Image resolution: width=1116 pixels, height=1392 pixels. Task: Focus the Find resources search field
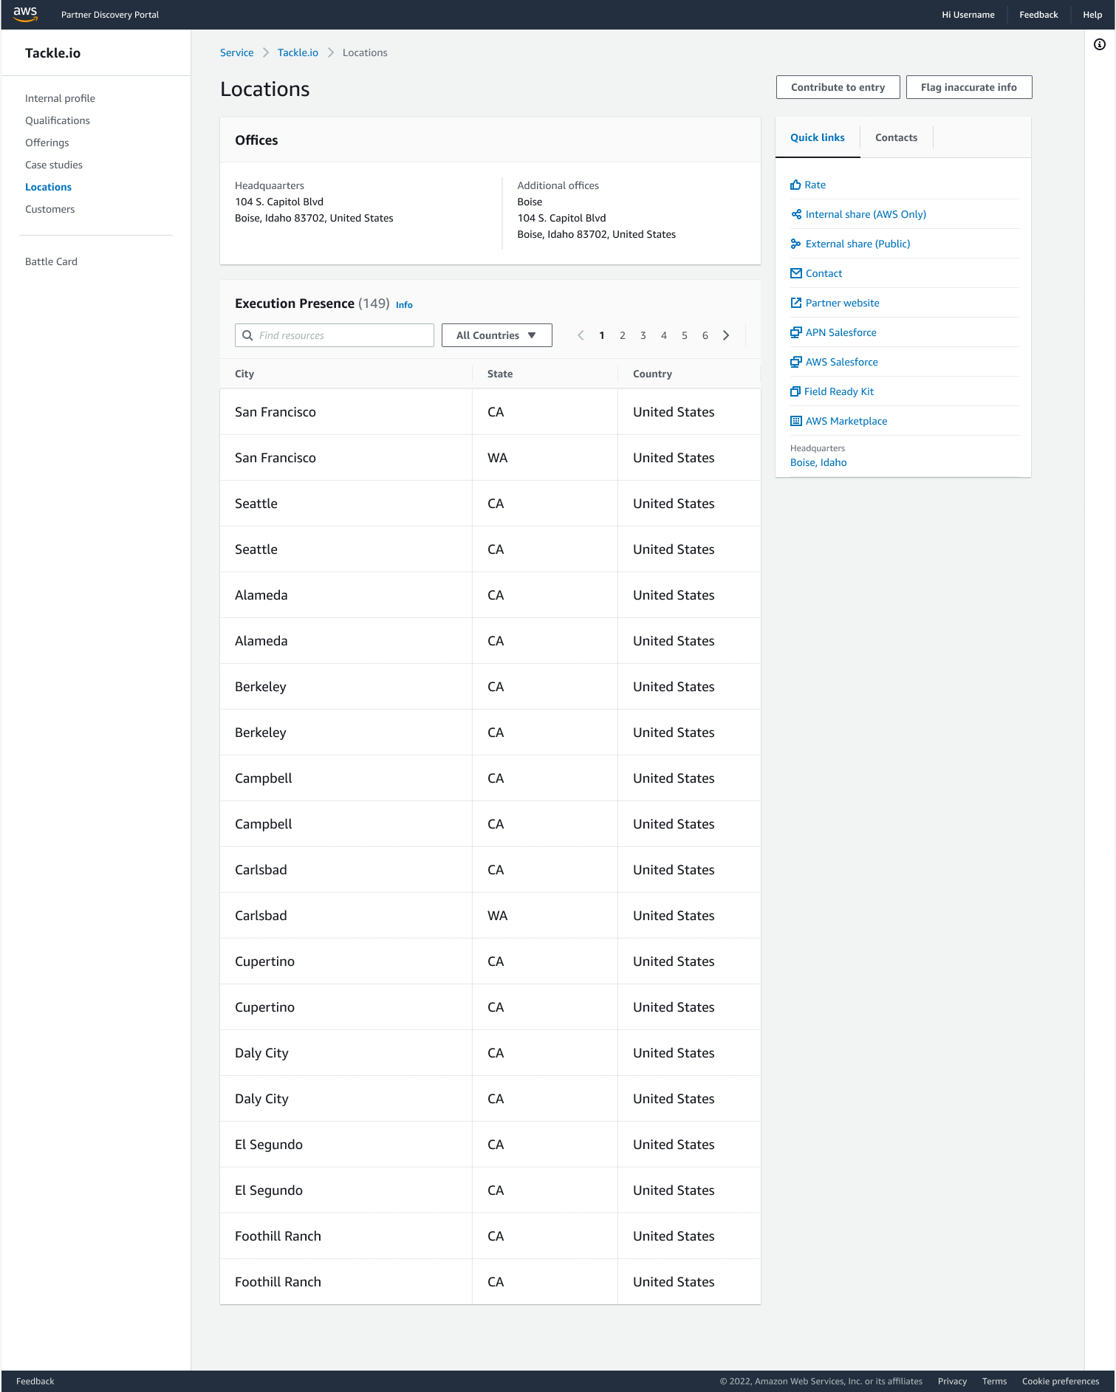click(x=335, y=335)
